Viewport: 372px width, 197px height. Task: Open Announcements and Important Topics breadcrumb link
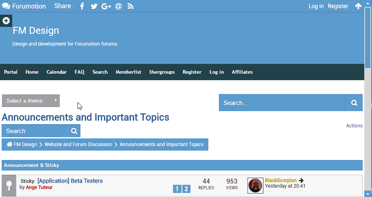pyautogui.click(x=162, y=144)
